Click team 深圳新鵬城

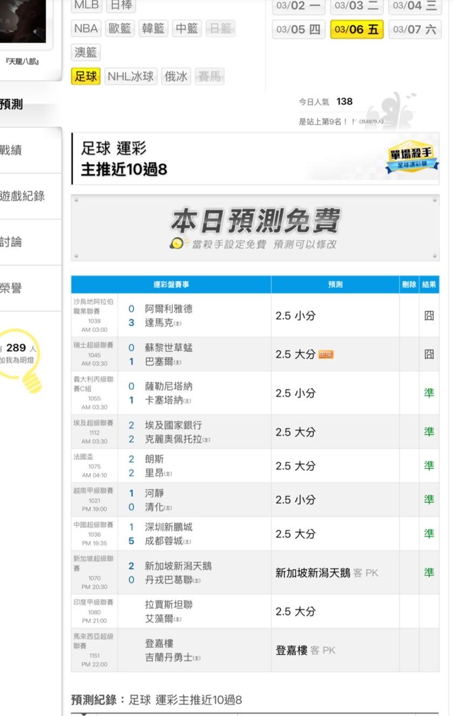(168, 526)
